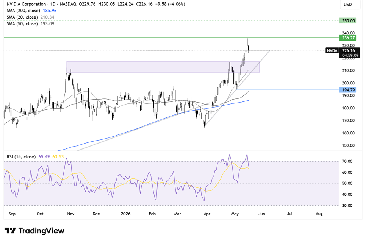Image resolution: width=366 pixels, height=242 pixels.
Task: Click the Jul label on time axis
Action: 290,214
